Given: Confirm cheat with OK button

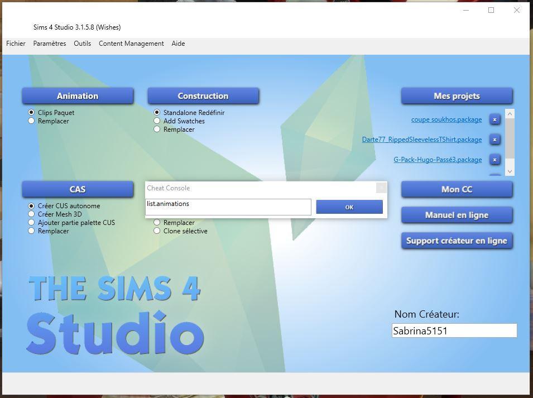Looking at the screenshot, I should (349, 207).
